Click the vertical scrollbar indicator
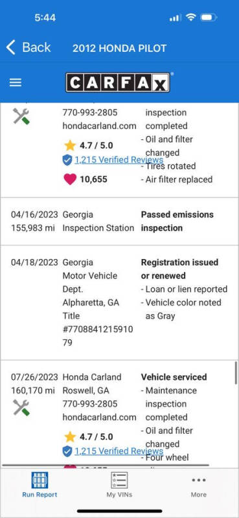Image resolution: width=239 pixels, height=518 pixels. (x=236, y=373)
